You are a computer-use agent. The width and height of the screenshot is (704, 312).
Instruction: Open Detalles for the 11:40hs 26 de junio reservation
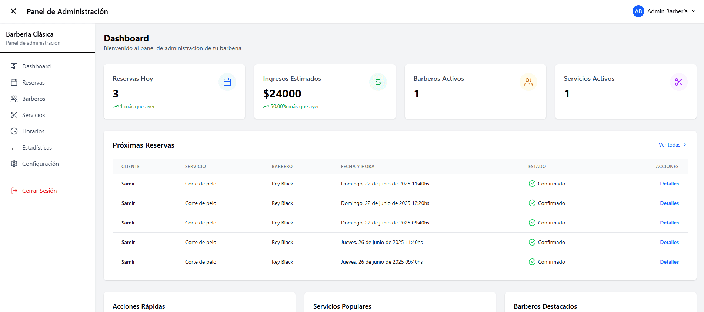pos(669,242)
